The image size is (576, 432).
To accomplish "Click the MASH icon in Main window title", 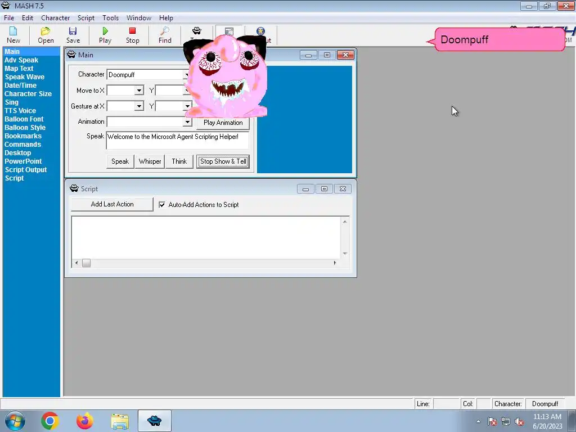I will point(71,55).
